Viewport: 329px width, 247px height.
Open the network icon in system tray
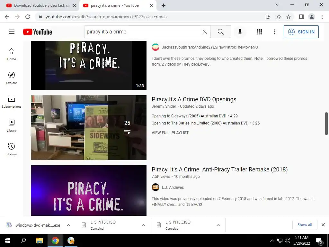coord(280,241)
